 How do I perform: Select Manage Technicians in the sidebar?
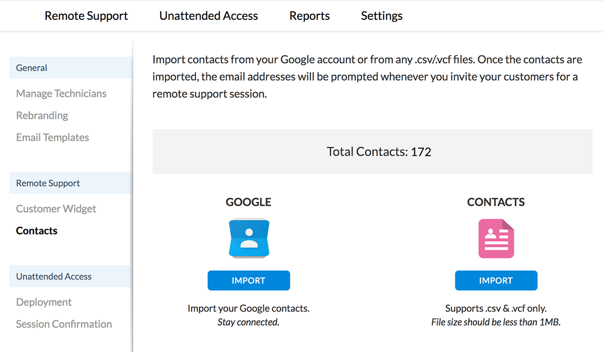point(61,94)
